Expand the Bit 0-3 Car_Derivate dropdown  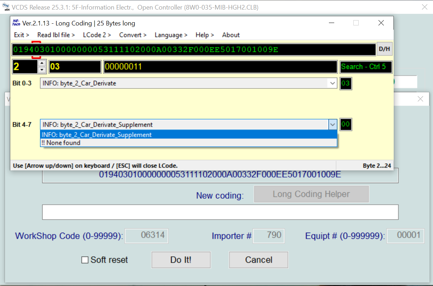click(x=332, y=83)
